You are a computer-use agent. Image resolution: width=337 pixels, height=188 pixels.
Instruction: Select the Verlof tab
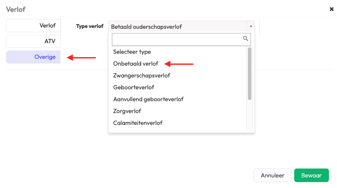point(33,25)
